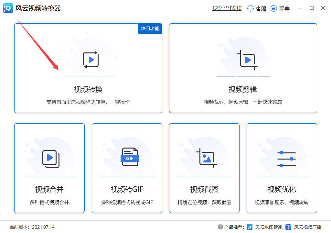Viewport: 331px width, 233px height.
Task: Open the 视频剪辑 crop-play icon
Action: [247, 60]
